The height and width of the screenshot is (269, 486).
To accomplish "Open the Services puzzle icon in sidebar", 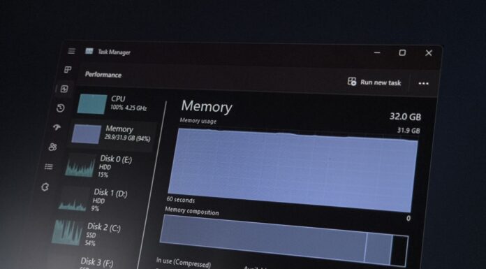I will (x=45, y=187).
